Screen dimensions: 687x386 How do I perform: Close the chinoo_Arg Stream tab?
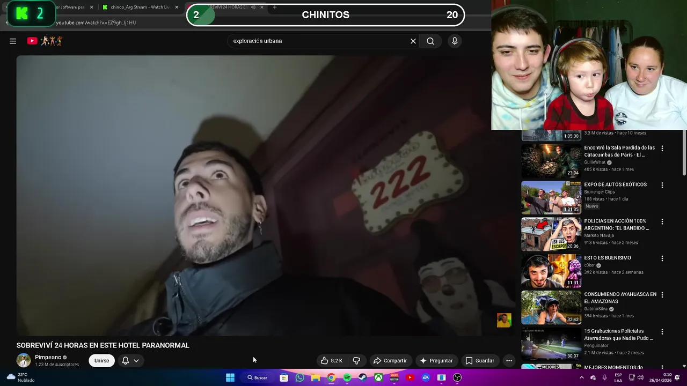coord(177,8)
